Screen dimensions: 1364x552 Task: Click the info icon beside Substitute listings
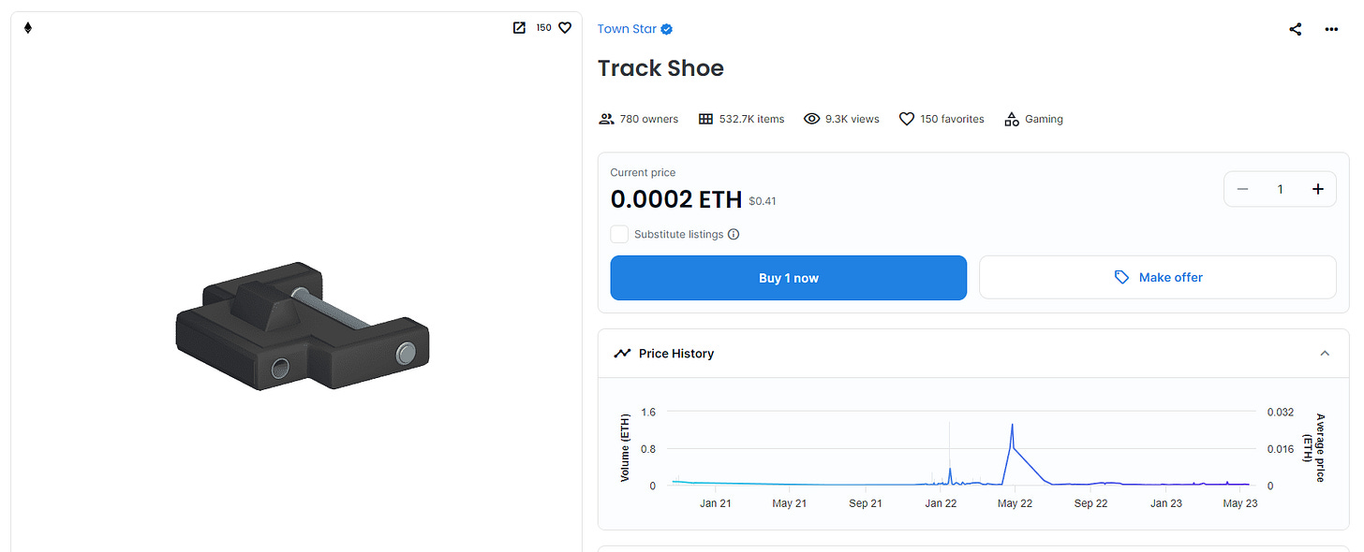point(734,234)
